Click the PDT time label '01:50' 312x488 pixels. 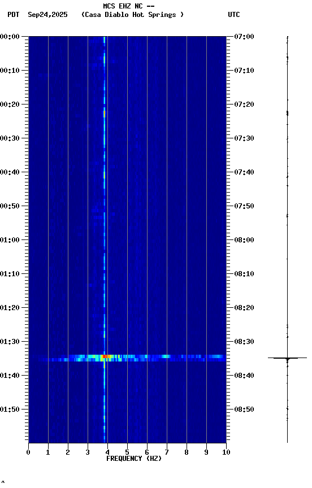coord(10,409)
